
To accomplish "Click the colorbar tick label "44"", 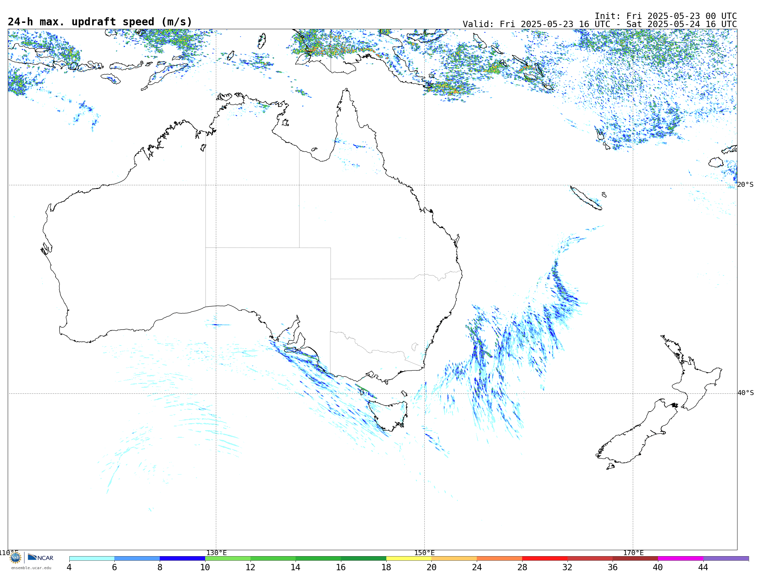I will 703,567.
